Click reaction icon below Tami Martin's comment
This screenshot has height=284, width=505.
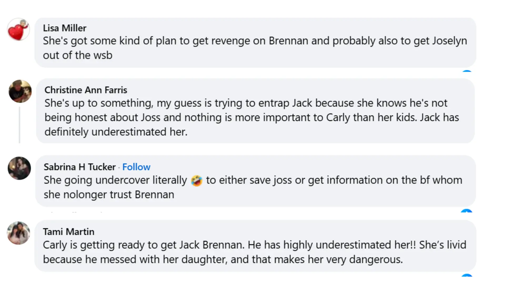coord(467,275)
